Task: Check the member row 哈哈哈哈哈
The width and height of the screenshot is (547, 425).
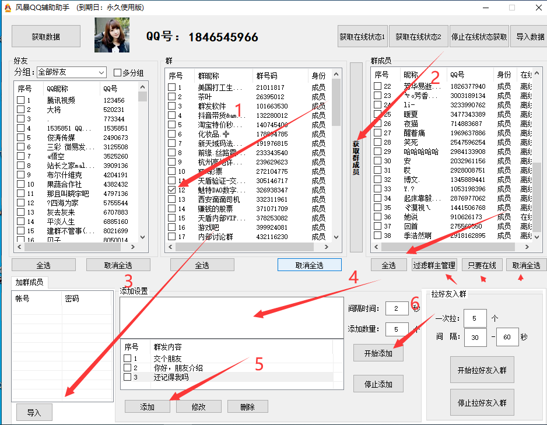Action: pos(377,152)
